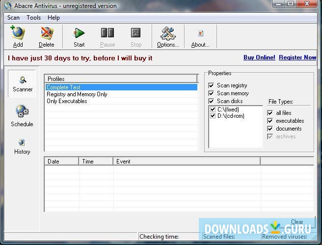Toggle the Scan registry checkbox
The height and width of the screenshot is (245, 322).
211,85
